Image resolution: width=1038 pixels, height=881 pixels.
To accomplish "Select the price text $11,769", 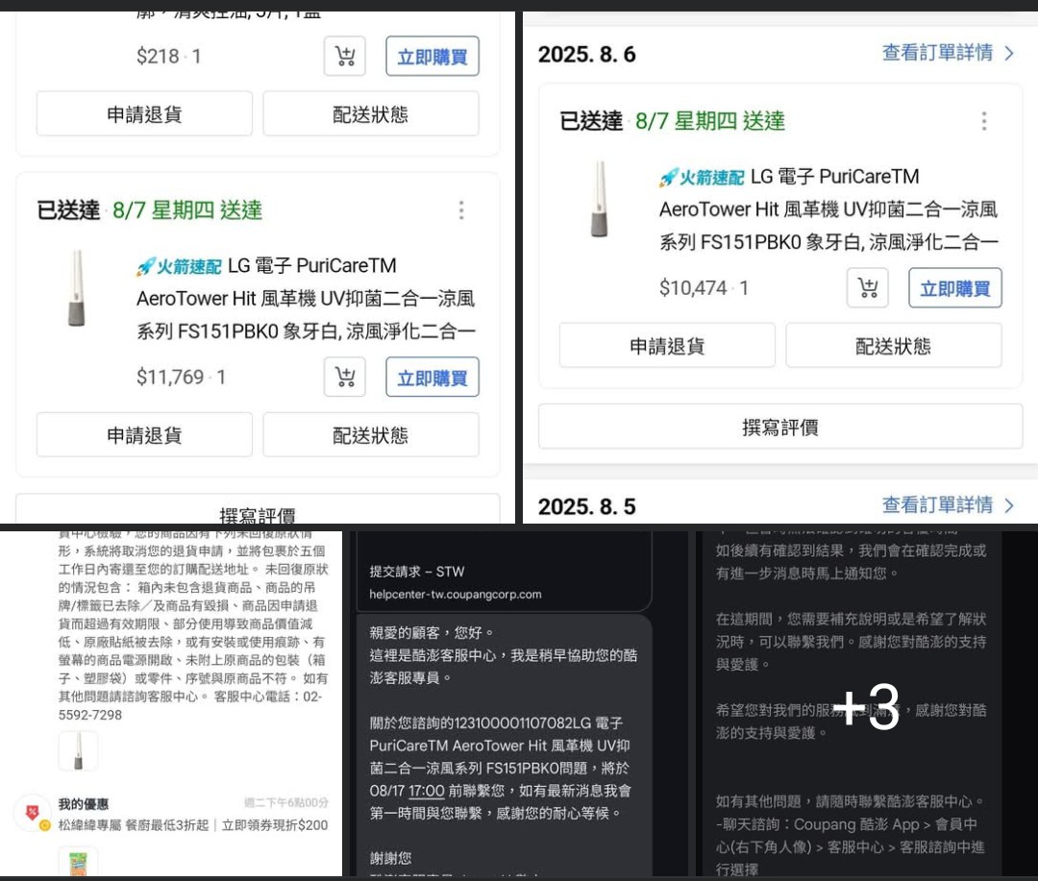I will coord(170,378).
